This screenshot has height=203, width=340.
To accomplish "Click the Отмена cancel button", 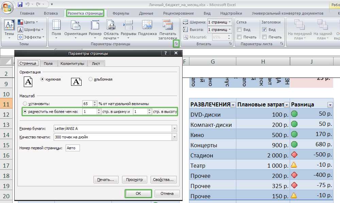I will tap(167, 193).
